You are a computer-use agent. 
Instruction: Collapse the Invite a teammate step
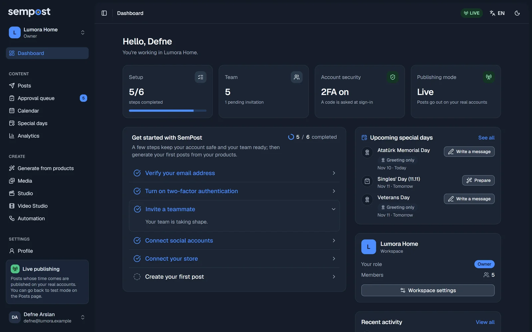click(333, 209)
